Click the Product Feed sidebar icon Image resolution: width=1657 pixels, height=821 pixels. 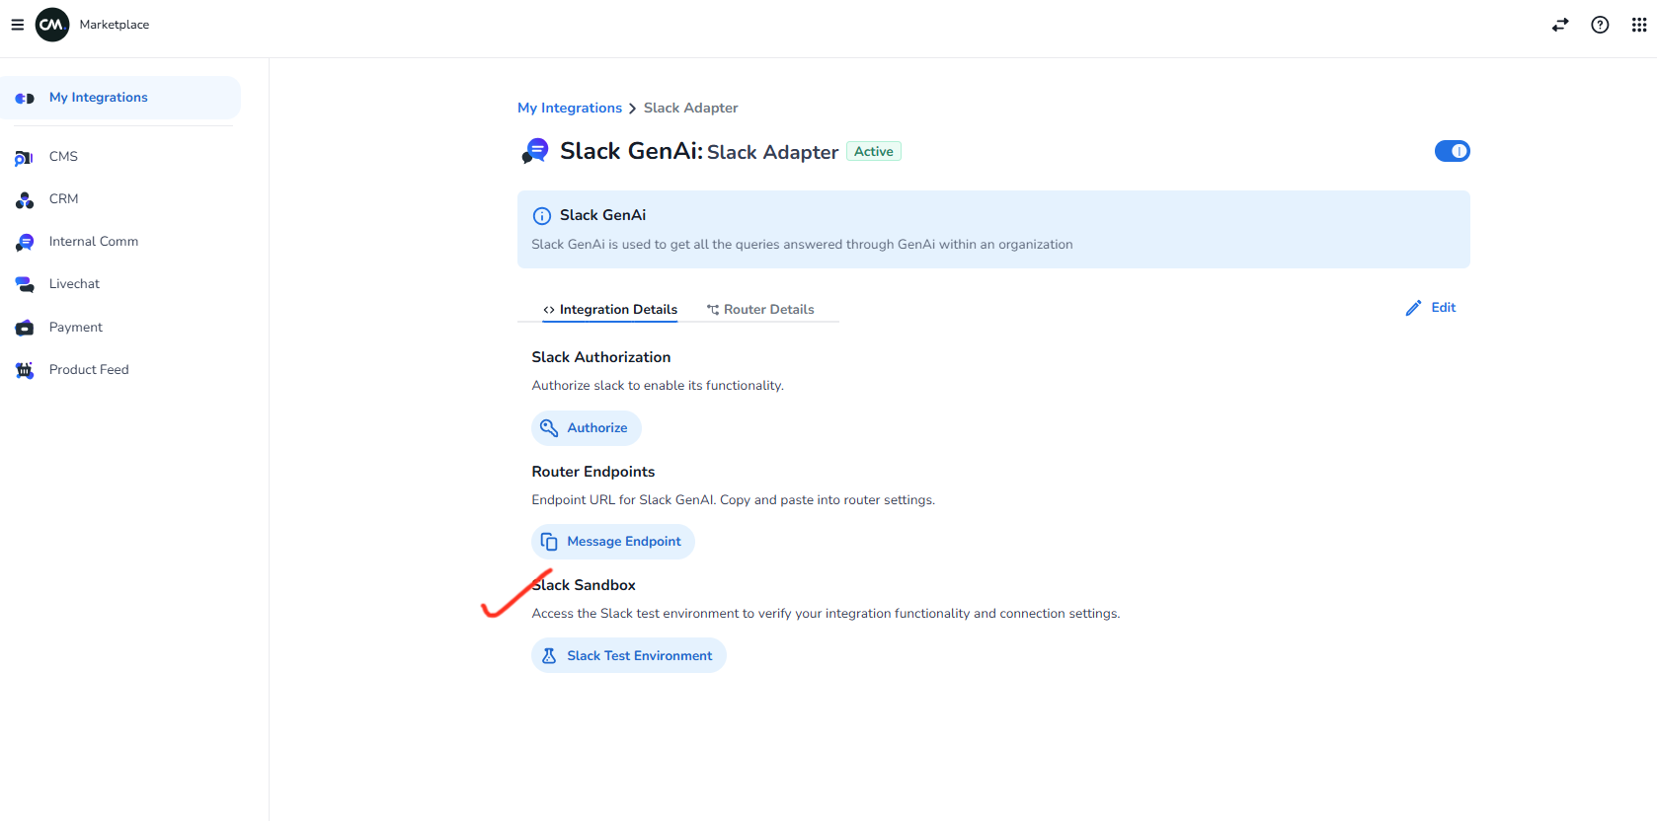coord(25,370)
